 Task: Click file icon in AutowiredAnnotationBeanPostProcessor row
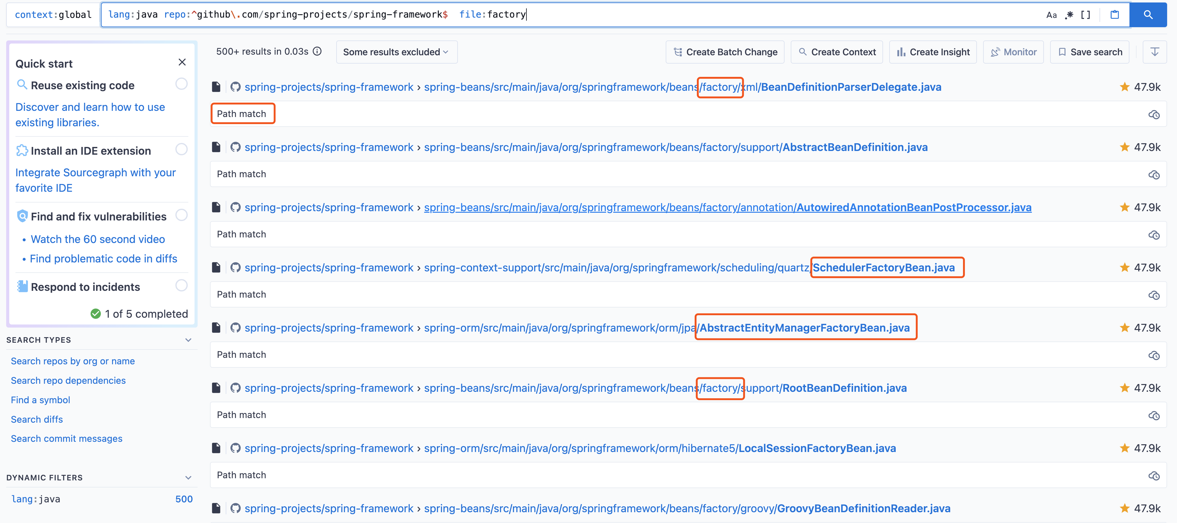point(216,207)
